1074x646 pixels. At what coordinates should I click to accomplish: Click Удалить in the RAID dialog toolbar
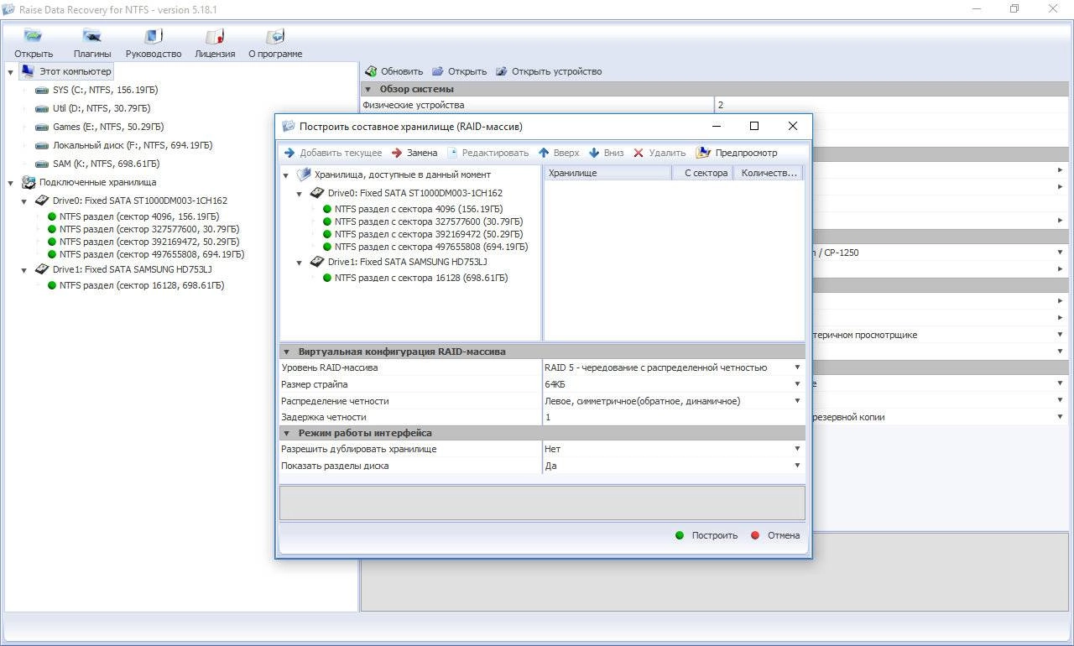(660, 153)
